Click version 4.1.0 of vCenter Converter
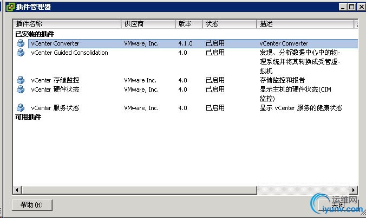 point(185,43)
